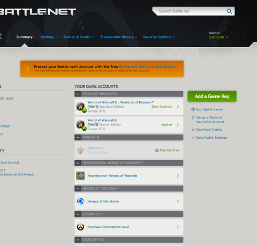Click the Diablo III game icon
This screenshot has width=257, height=246.
[x=80, y=150]
